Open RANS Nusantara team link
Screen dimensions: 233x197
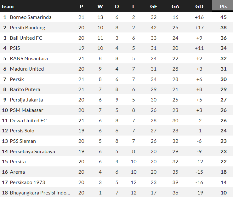point(29,59)
